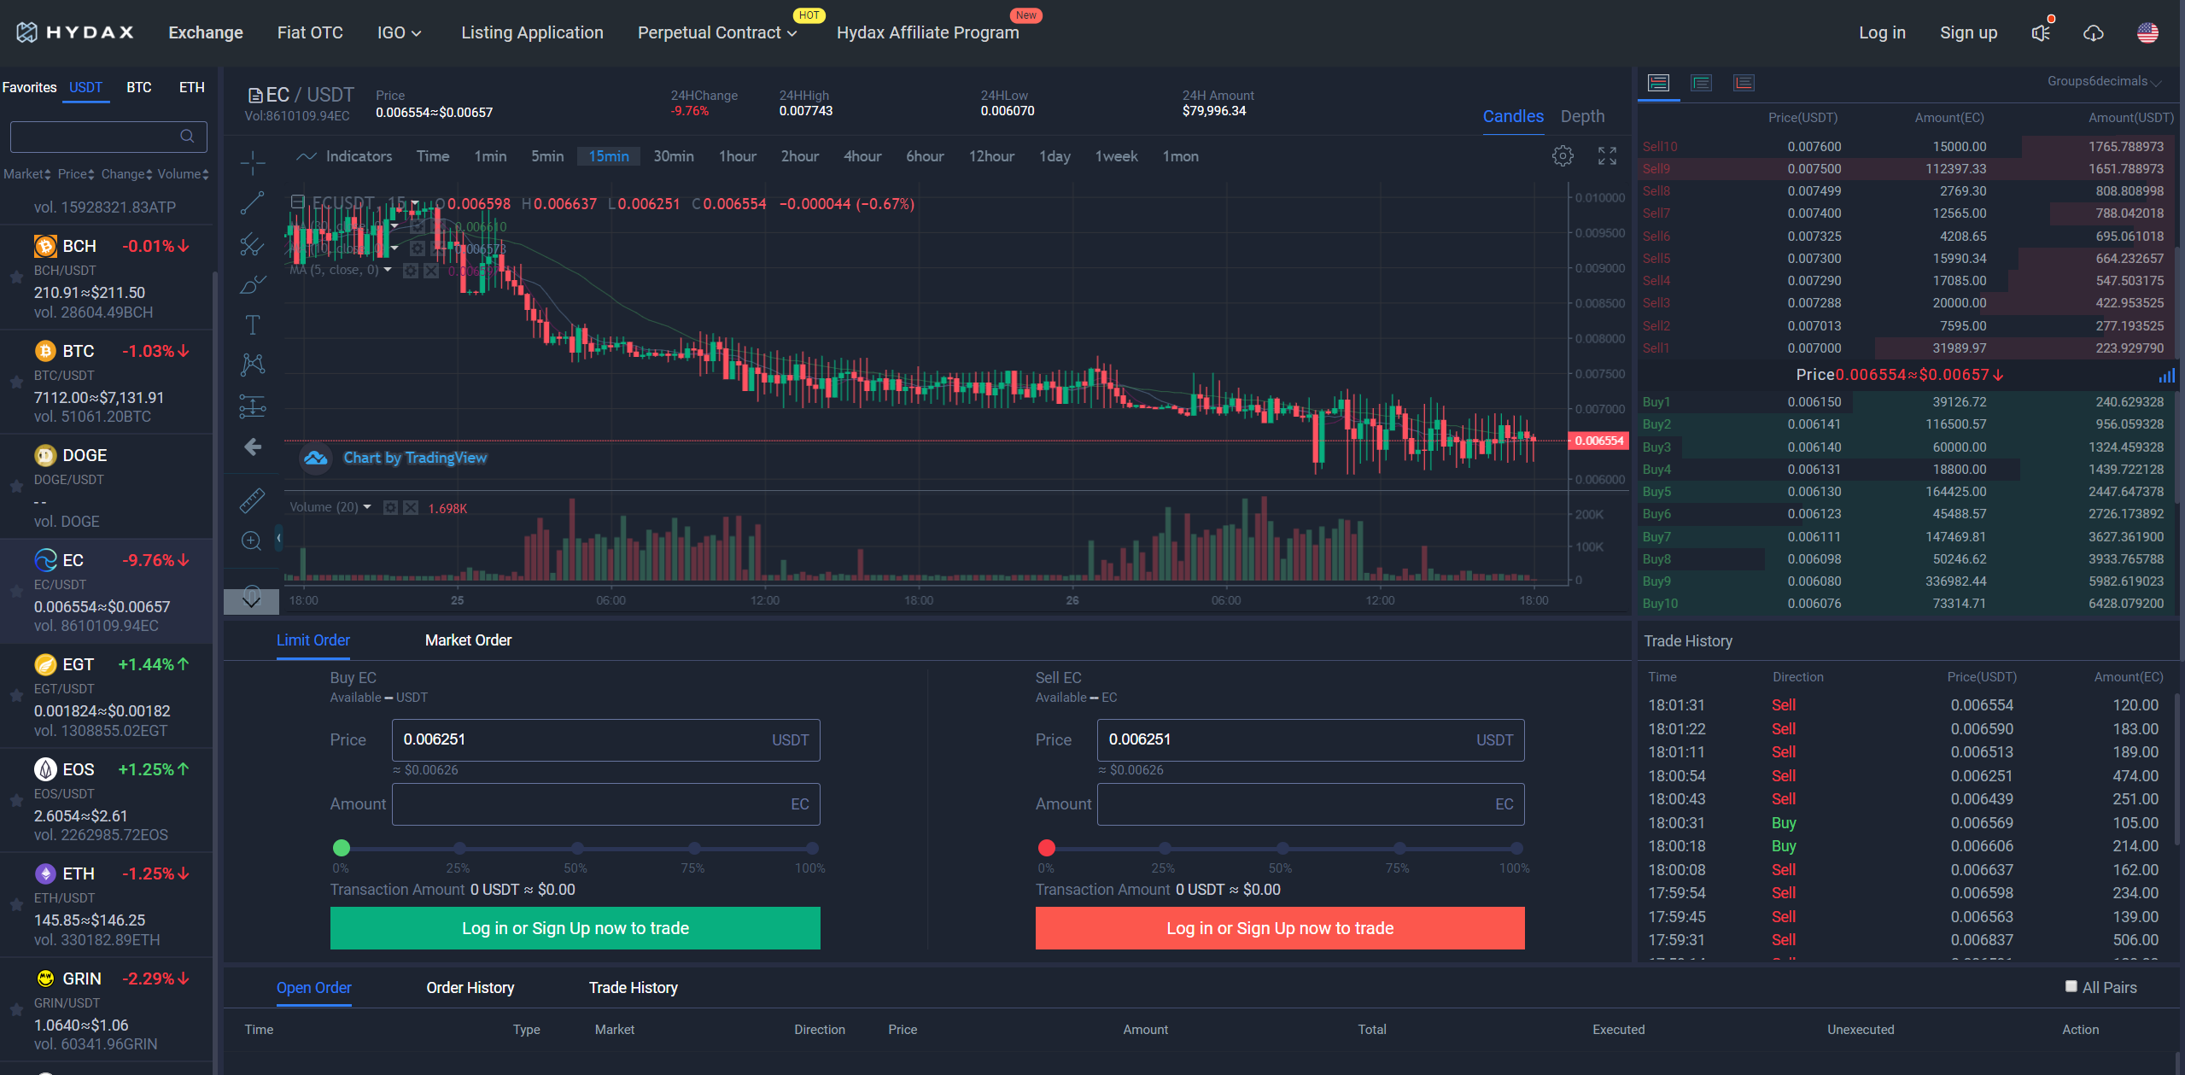The height and width of the screenshot is (1075, 2185).
Task: Set buy amount slider to 100%
Action: click(812, 848)
